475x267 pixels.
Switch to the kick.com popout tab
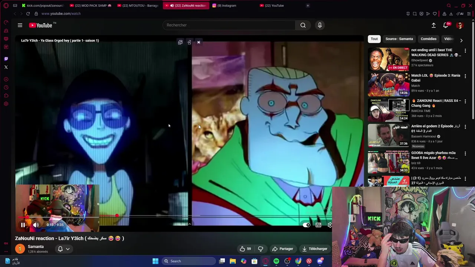tap(43, 6)
